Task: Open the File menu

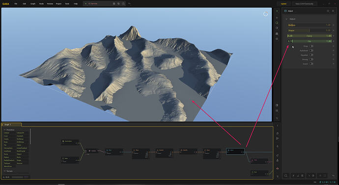Action: coord(16,3)
